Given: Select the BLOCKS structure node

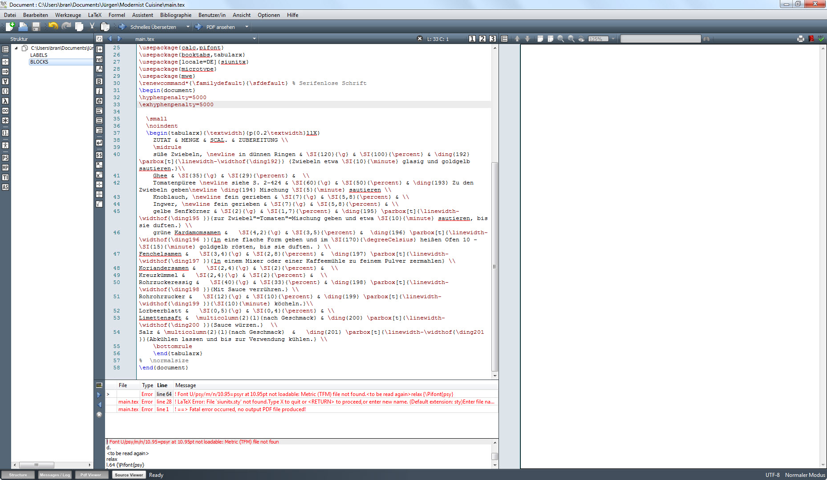Looking at the screenshot, I should tap(39, 62).
